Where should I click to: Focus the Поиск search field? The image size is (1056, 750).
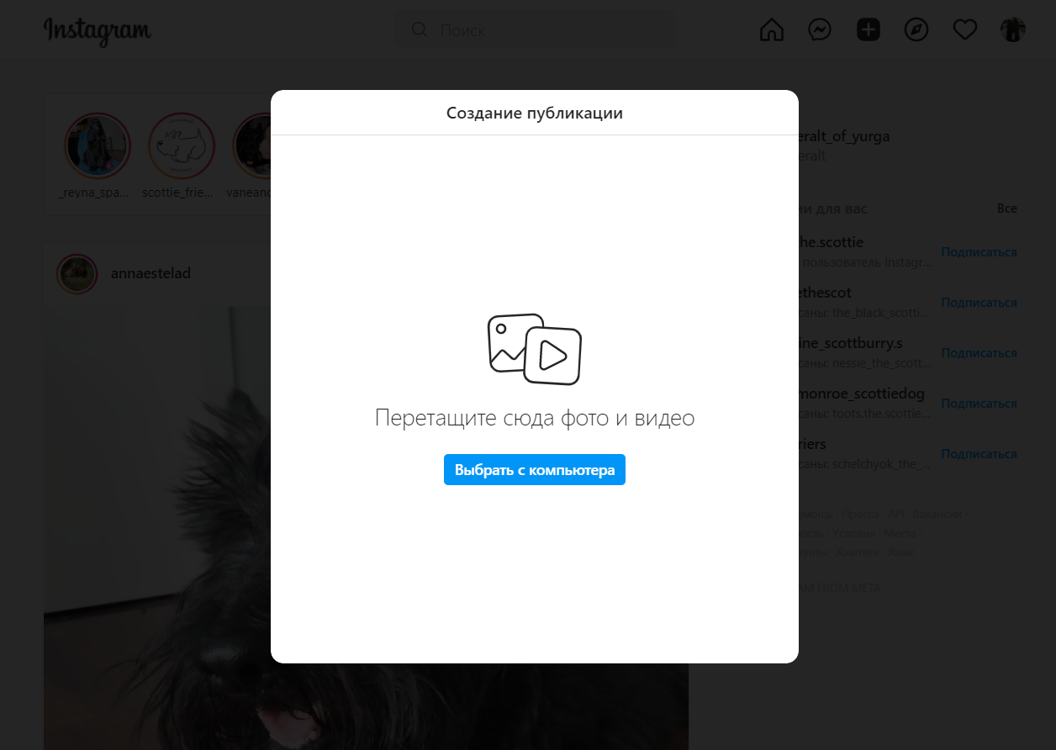[x=535, y=30]
